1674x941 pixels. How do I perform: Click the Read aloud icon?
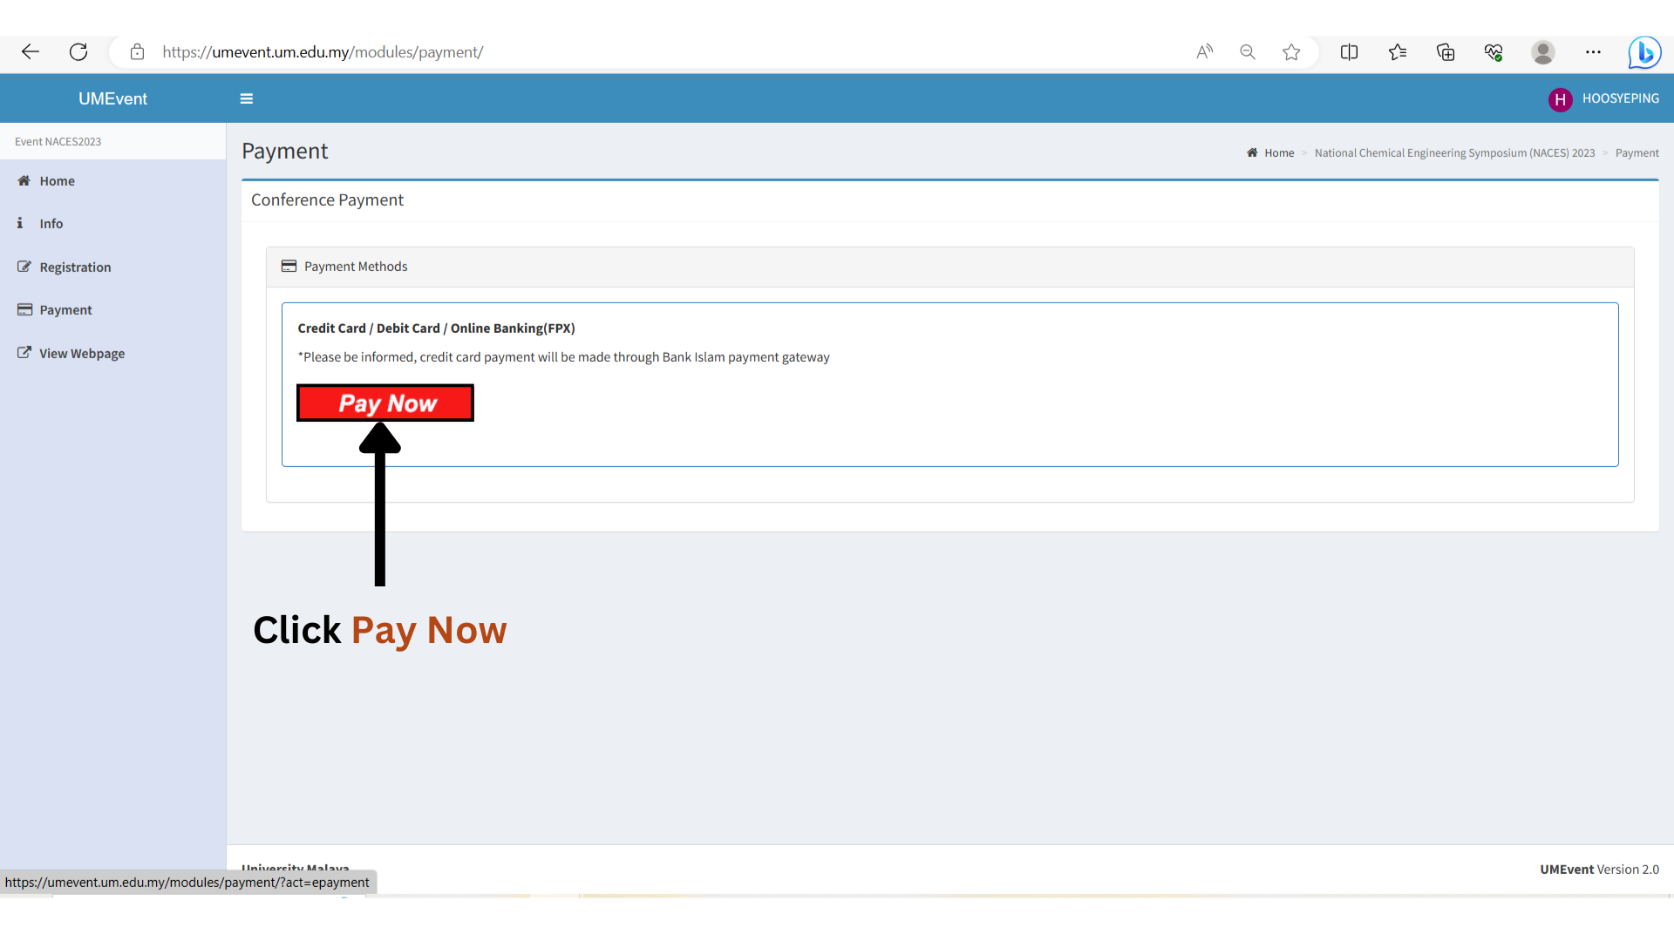pos(1204,52)
